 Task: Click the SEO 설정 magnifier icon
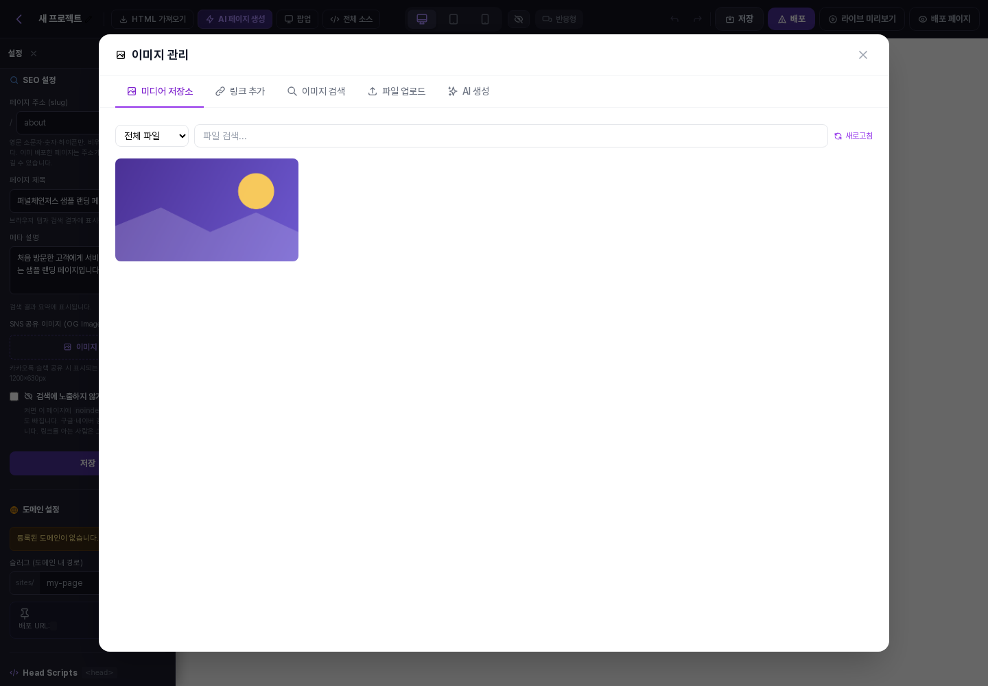(14, 80)
